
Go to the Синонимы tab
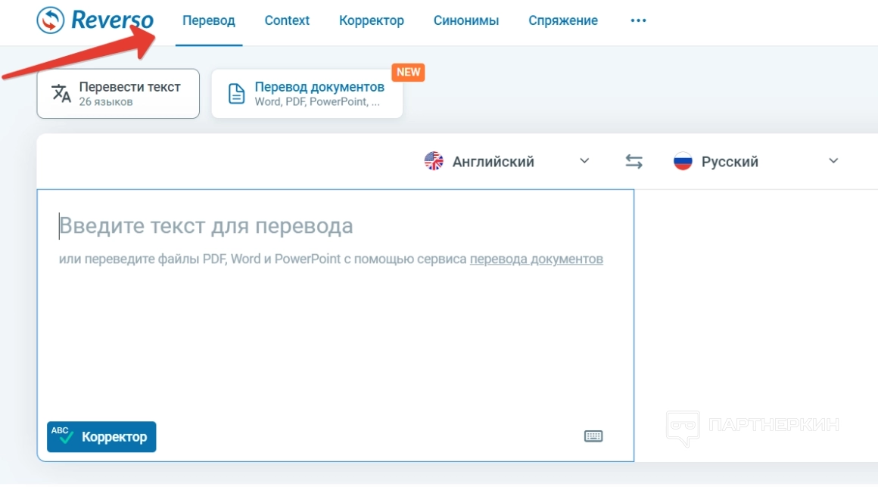466,20
